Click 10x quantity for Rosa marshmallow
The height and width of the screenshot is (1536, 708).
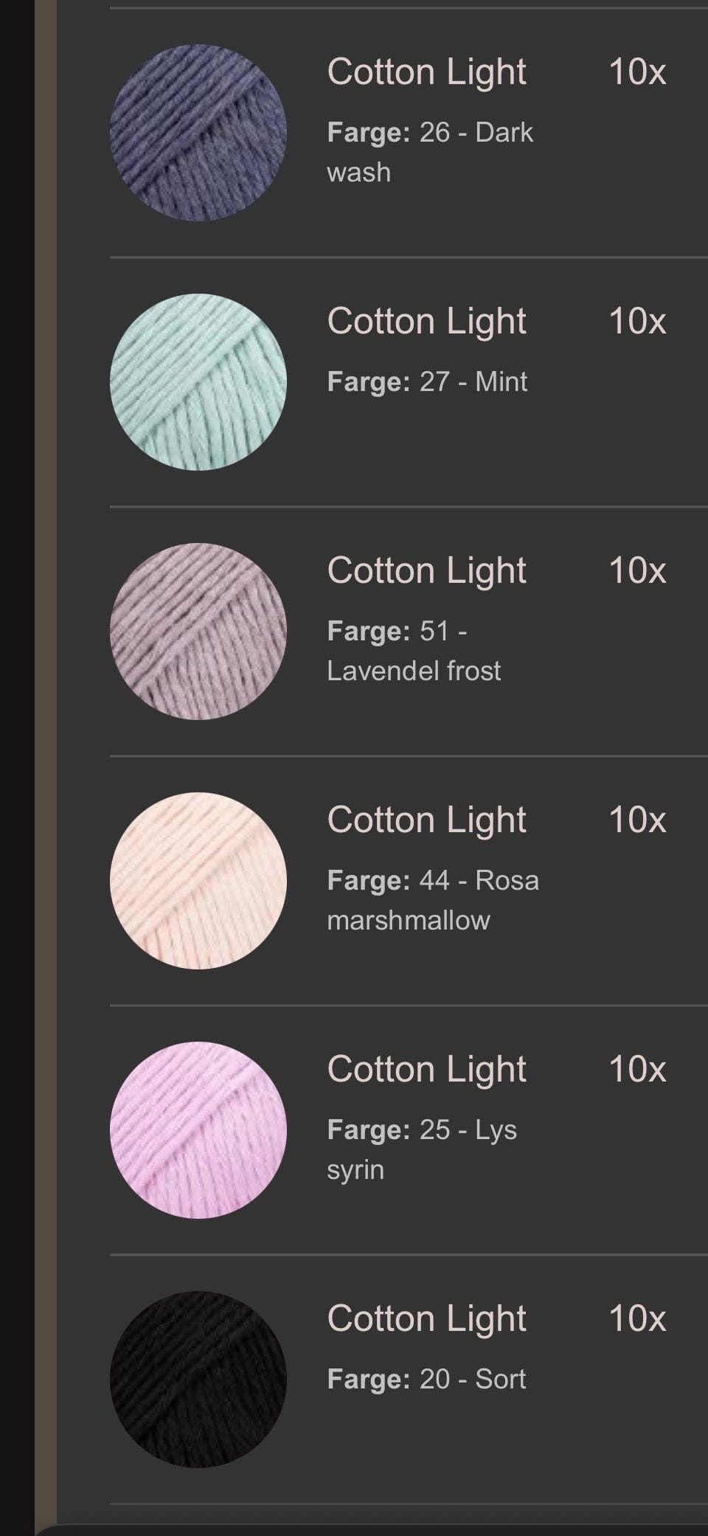pos(637,820)
